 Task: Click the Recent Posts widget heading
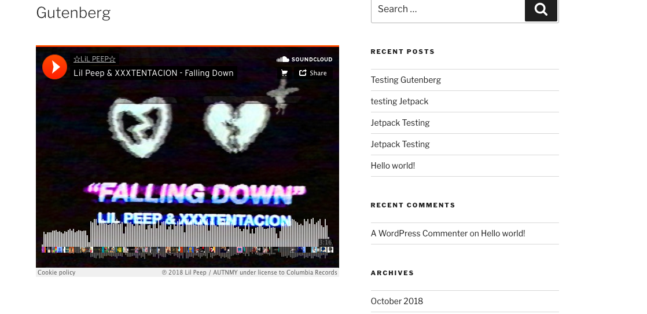(x=403, y=52)
